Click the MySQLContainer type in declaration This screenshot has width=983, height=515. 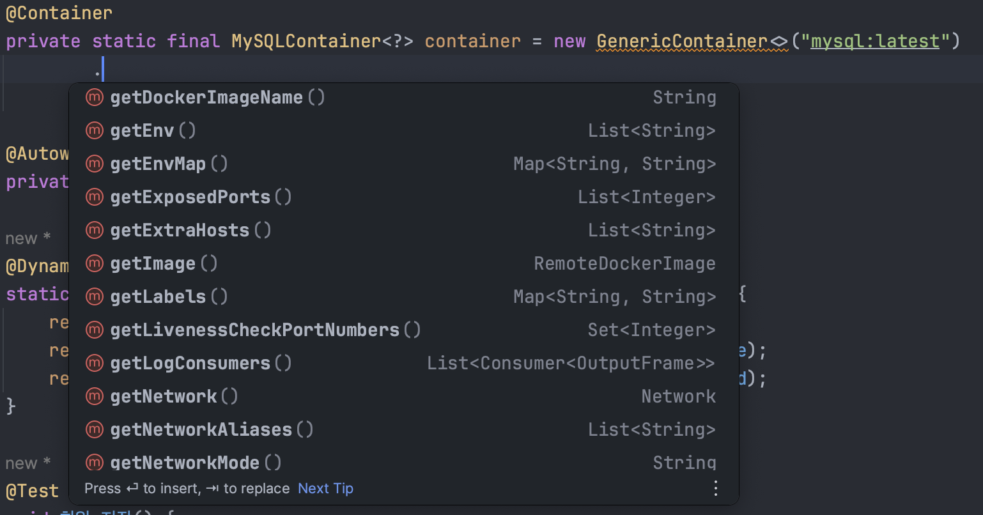click(306, 42)
